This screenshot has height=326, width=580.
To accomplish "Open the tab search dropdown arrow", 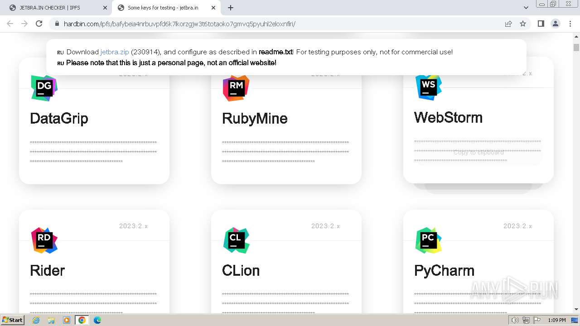I will 526,8.
